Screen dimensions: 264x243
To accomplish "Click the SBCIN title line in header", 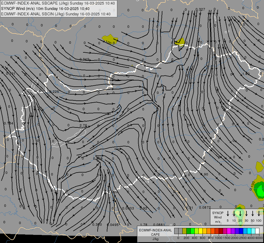I will click(56, 14).
